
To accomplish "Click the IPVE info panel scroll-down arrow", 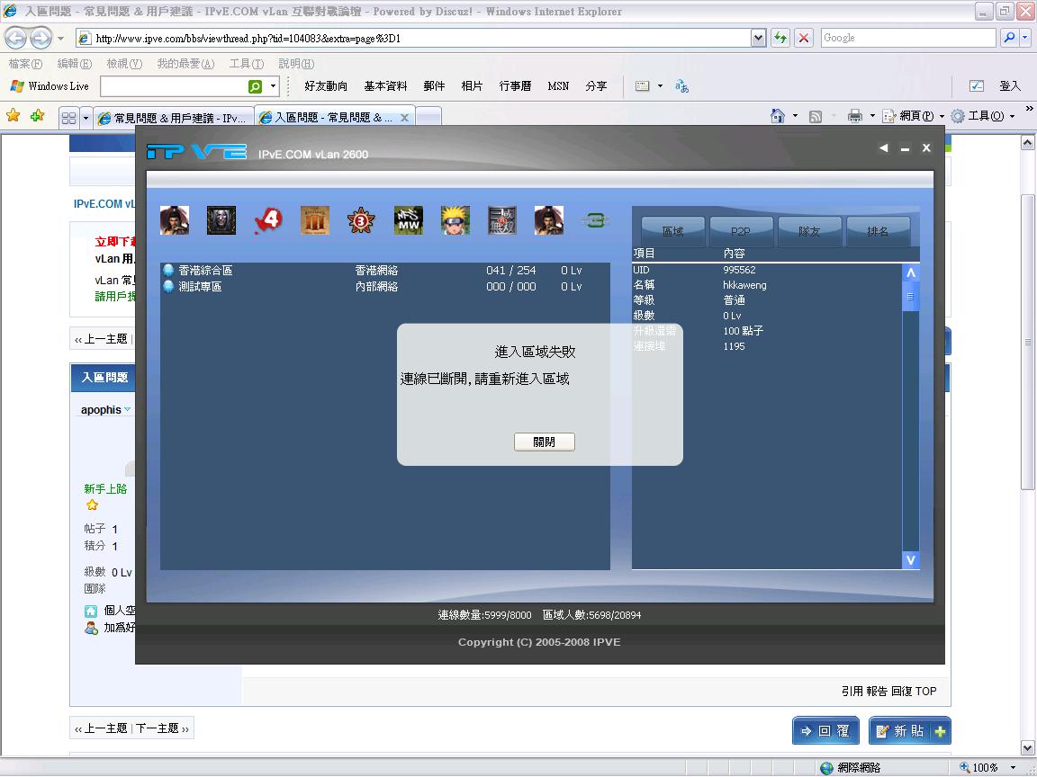I will [911, 560].
